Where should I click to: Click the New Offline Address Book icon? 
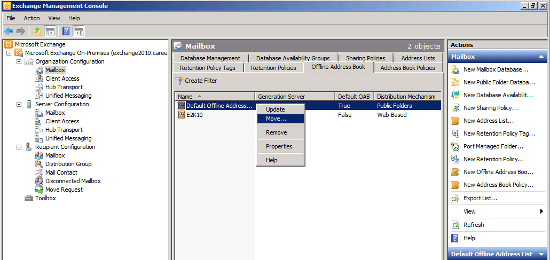point(455,172)
